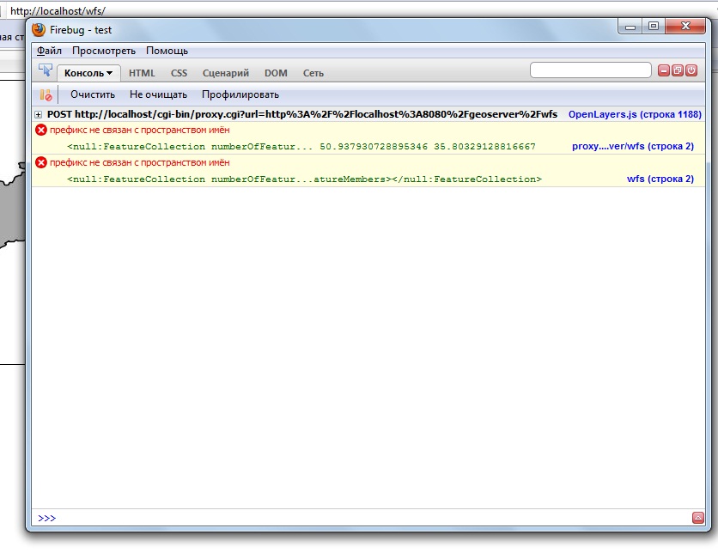This screenshot has height=553, width=718.
Task: Follow the OpenLayers.js (строка 1188) link
Action: (635, 114)
